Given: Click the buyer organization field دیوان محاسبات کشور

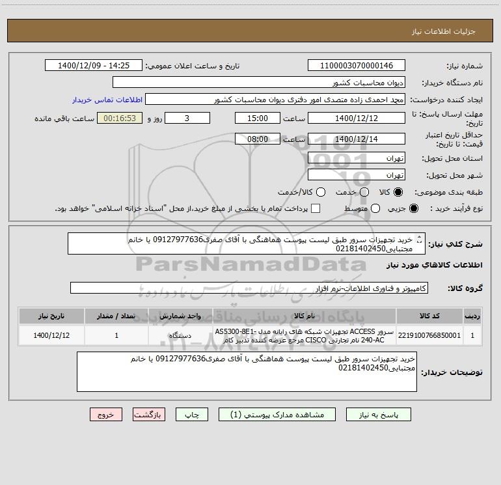Looking at the screenshot, I should click(x=259, y=82).
